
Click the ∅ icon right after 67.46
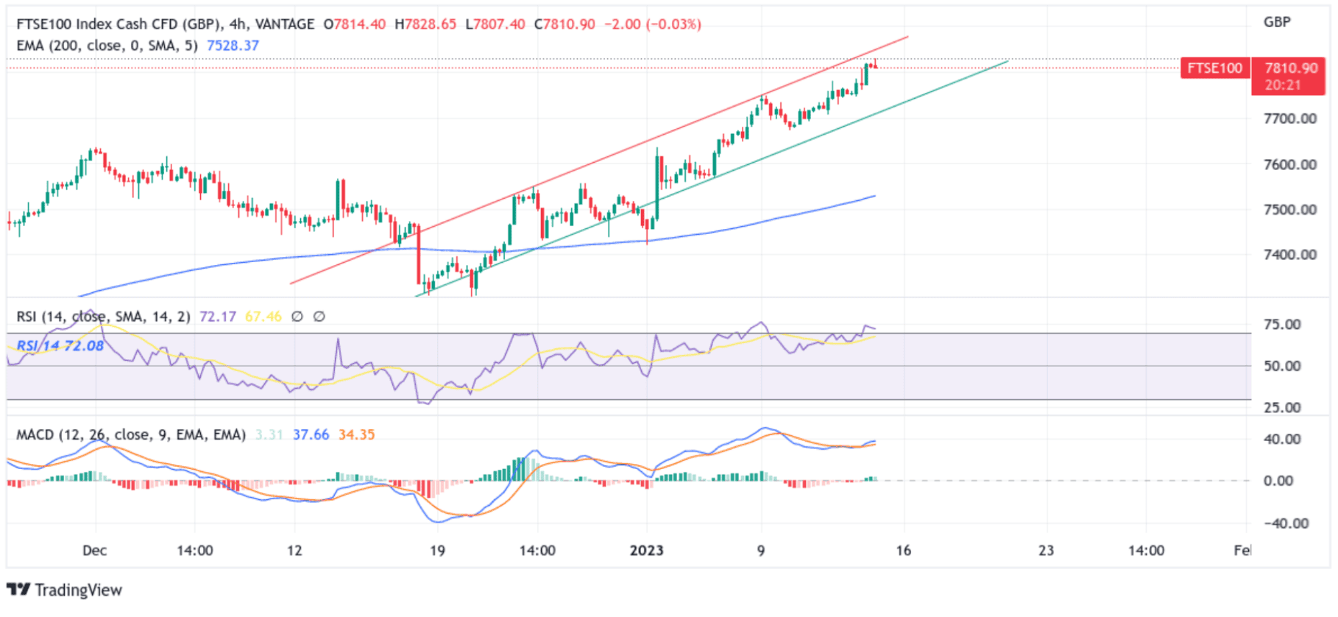pyautogui.click(x=297, y=317)
